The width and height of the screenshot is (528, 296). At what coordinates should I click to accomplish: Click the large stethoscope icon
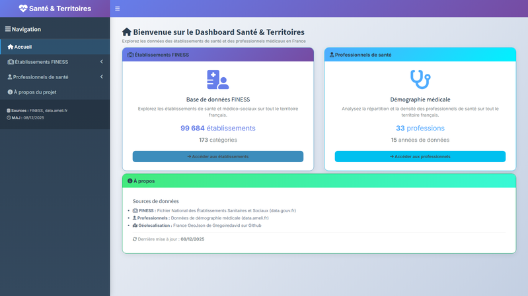[x=420, y=79]
